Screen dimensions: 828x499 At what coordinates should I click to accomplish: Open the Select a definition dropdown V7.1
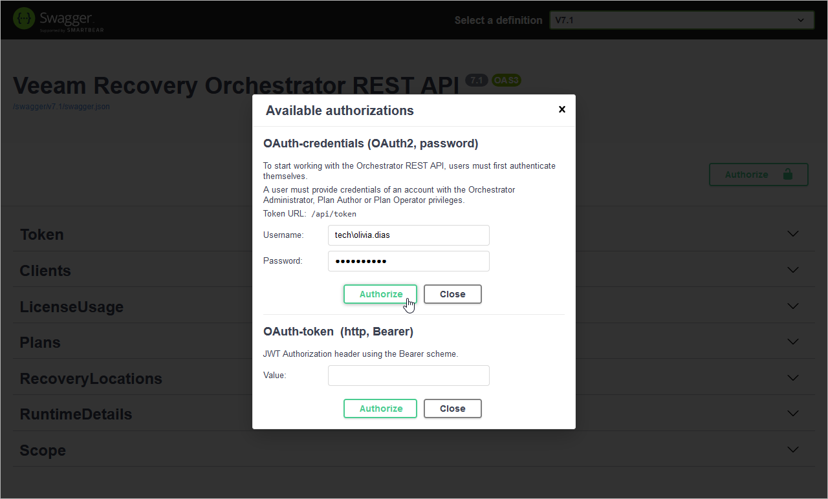point(682,20)
